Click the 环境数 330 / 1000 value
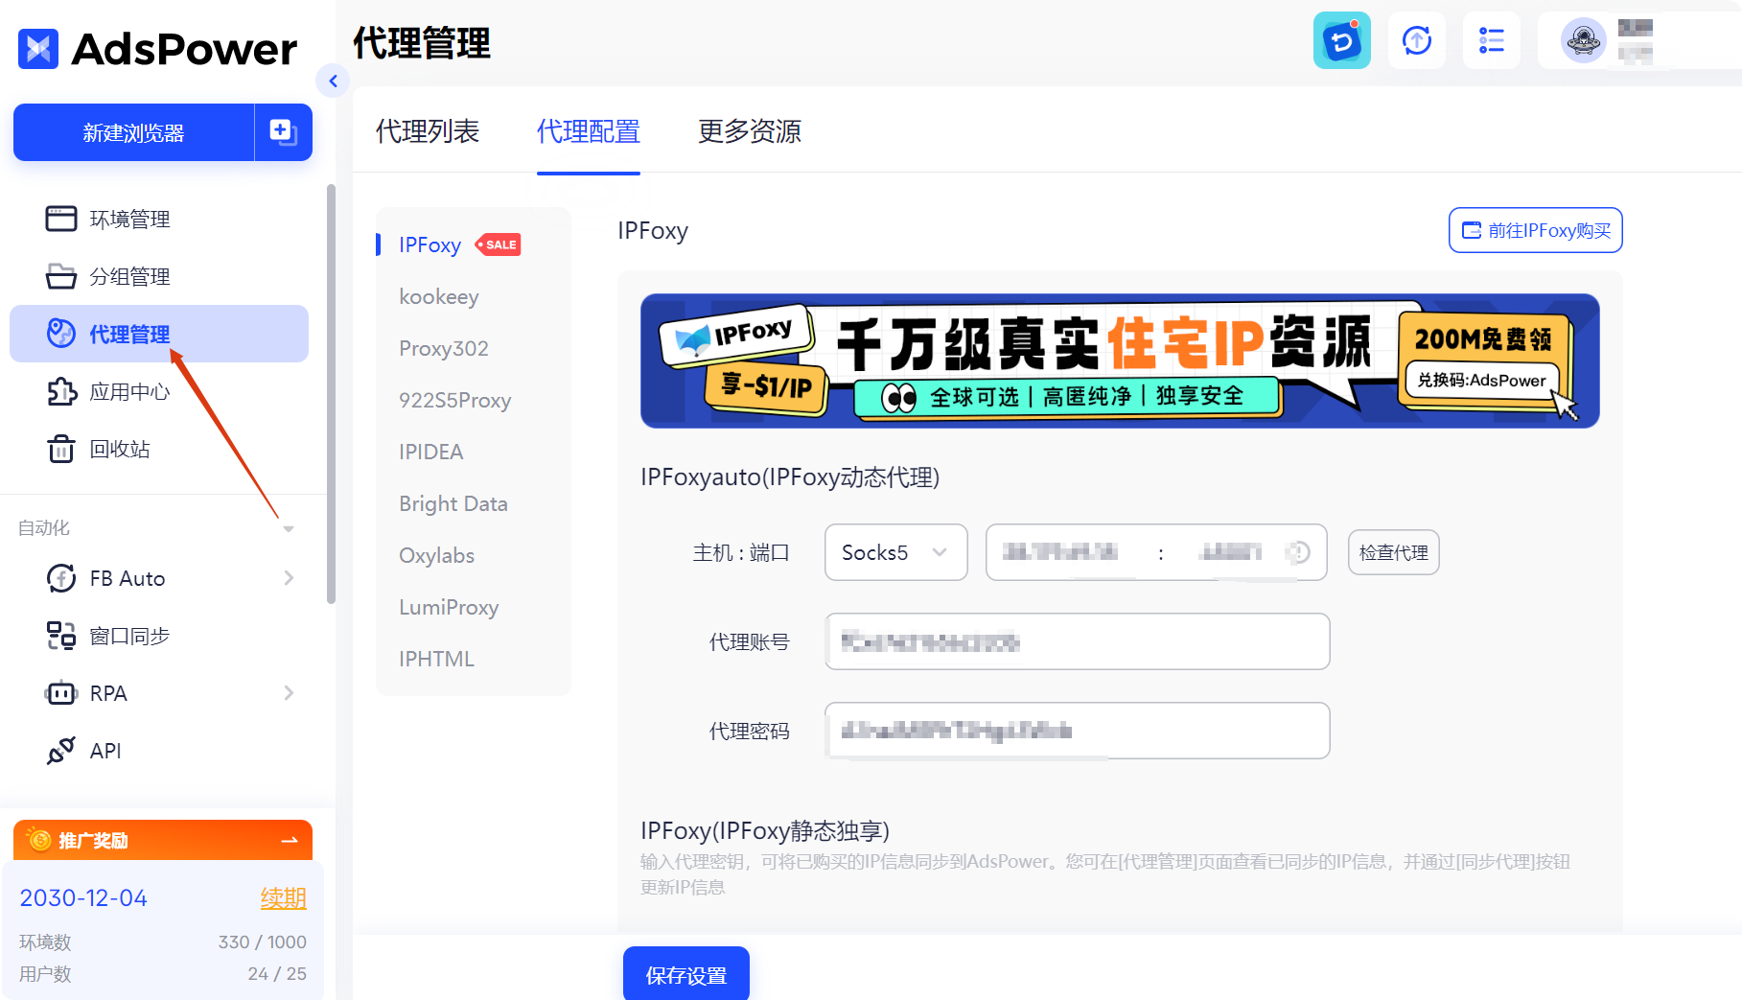The height and width of the screenshot is (1000, 1742). coord(263,942)
